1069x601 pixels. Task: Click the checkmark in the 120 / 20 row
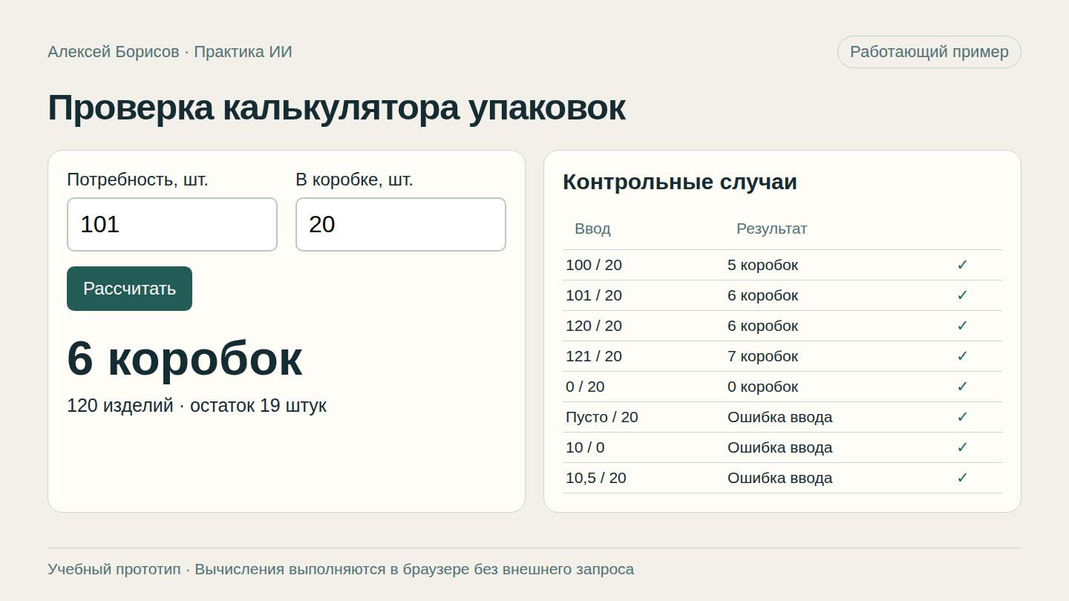[962, 326]
